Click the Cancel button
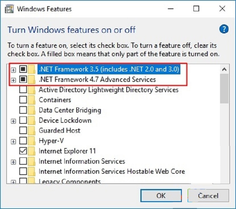 pyautogui.click(x=208, y=196)
